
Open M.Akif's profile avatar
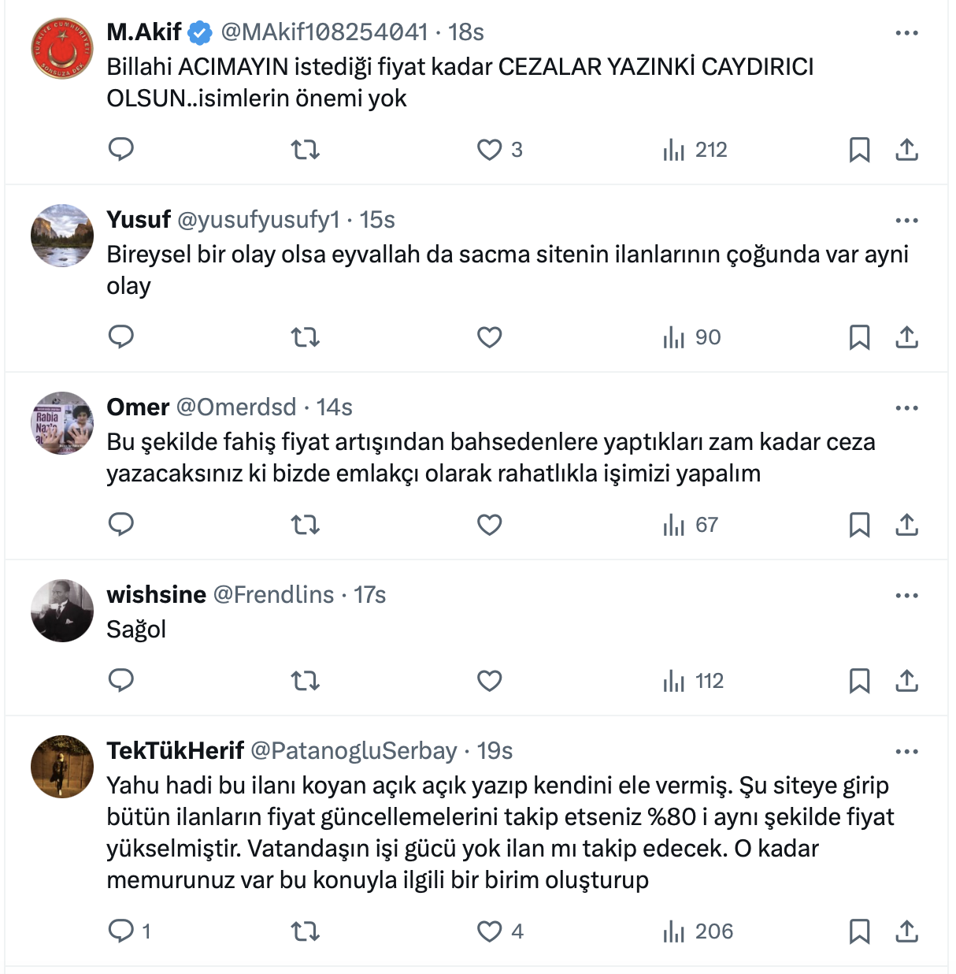coord(62,48)
